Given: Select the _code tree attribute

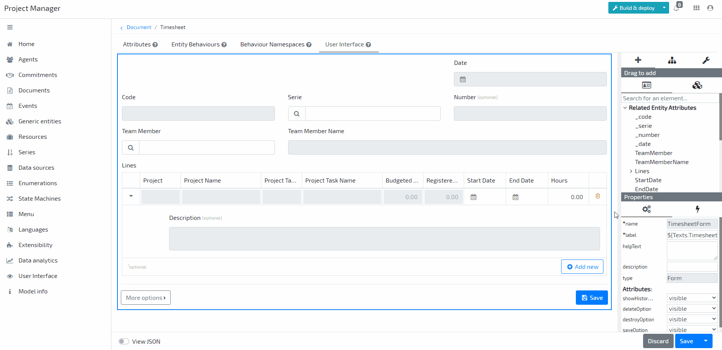Looking at the screenshot, I should coord(643,117).
